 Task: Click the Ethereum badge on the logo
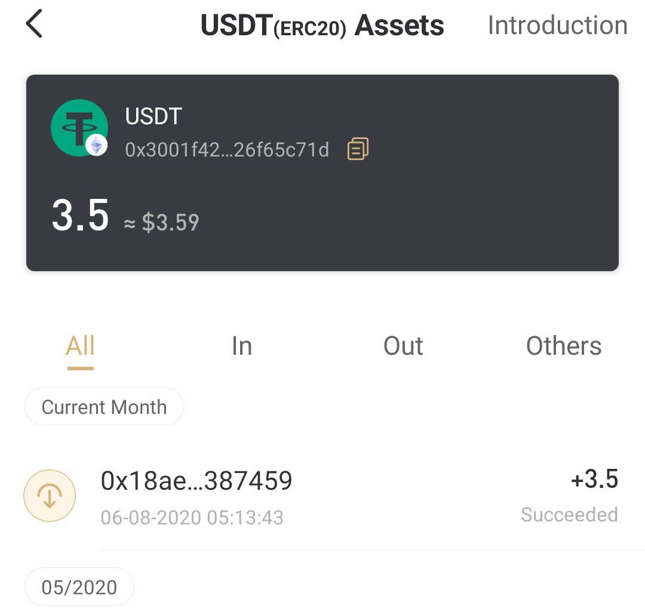pos(97,145)
